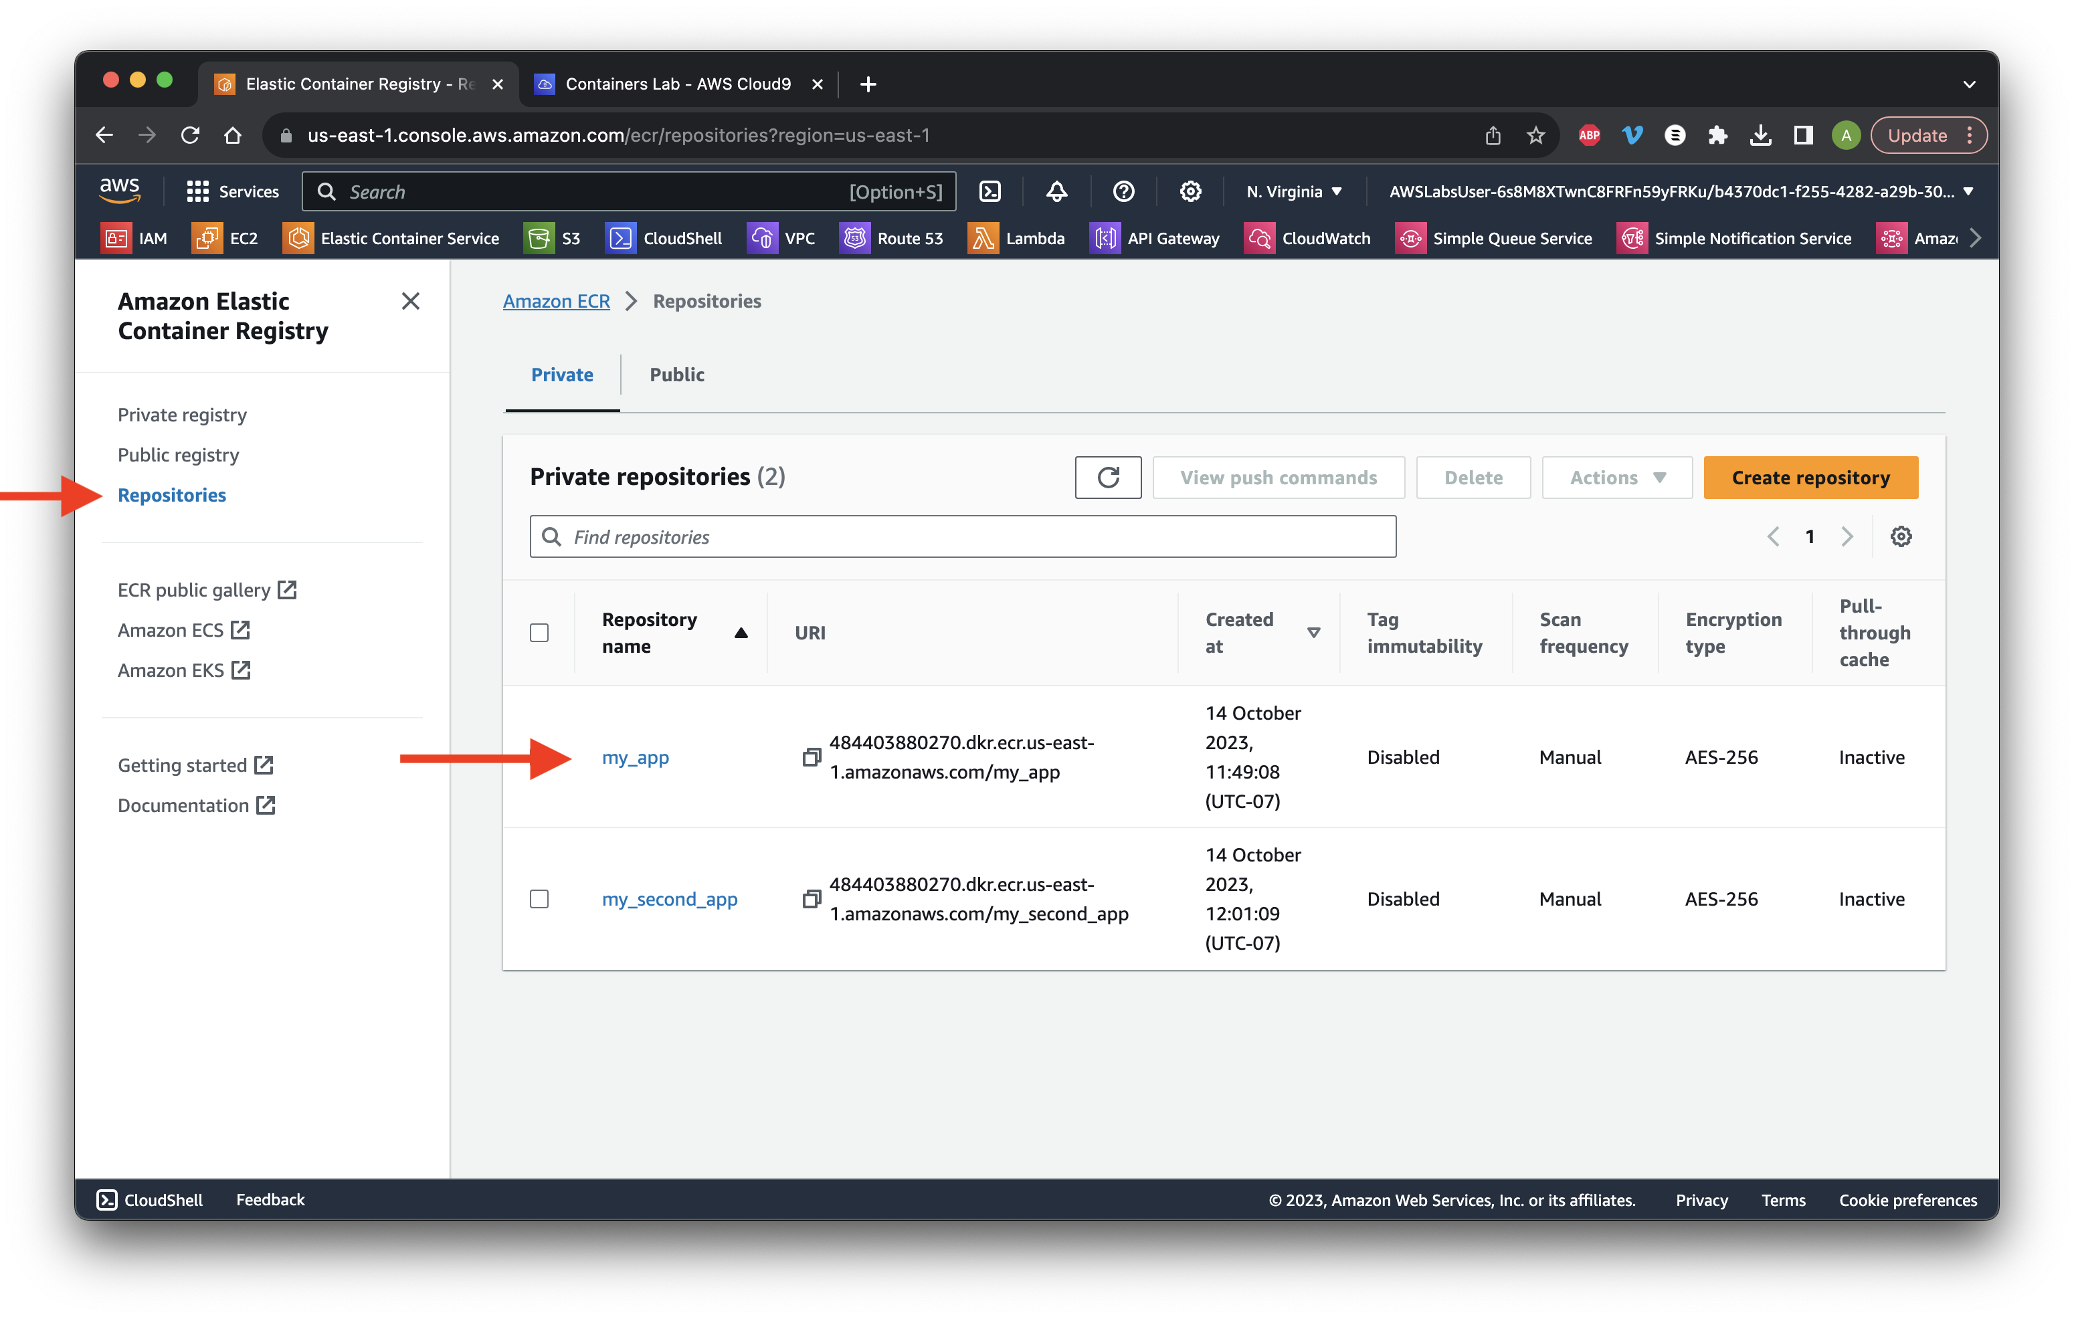Image resolution: width=2074 pixels, height=1319 pixels.
Task: Open console settings gear in top bar
Action: pos(1190,191)
